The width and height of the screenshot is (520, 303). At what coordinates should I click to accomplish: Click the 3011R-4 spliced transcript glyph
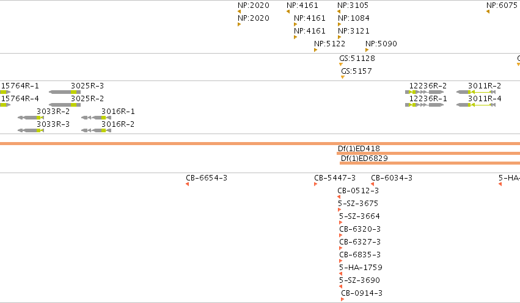(x=476, y=105)
